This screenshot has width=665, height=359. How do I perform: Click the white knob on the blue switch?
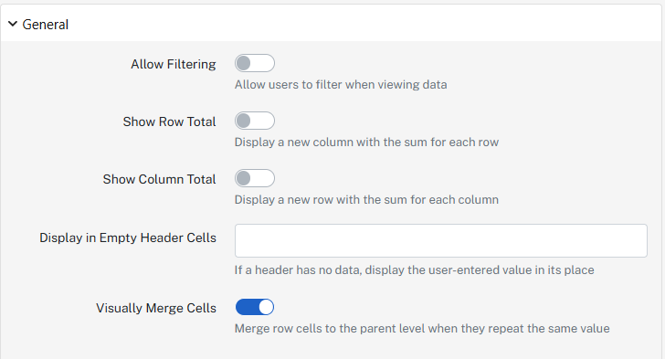point(266,307)
